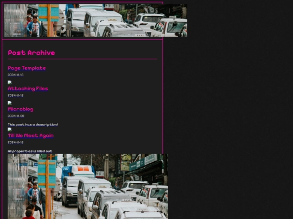This screenshot has height=219, width=293.
Task: Open the Page Template post link
Action: coord(27,68)
